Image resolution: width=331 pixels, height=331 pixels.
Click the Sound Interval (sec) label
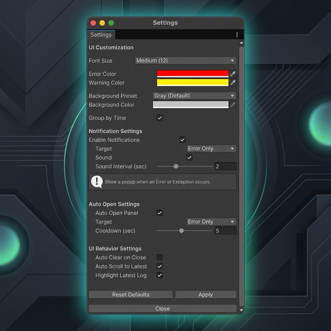coord(121,166)
